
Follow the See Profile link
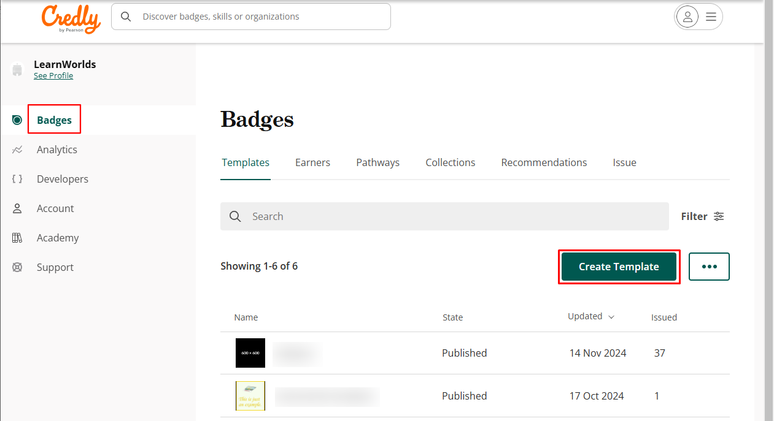pyautogui.click(x=53, y=76)
